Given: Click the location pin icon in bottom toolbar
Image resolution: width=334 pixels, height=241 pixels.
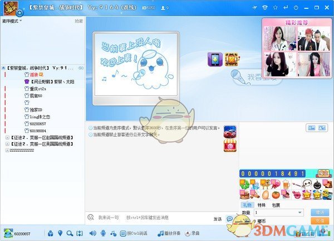Looking at the screenshot, I should 60,233.
